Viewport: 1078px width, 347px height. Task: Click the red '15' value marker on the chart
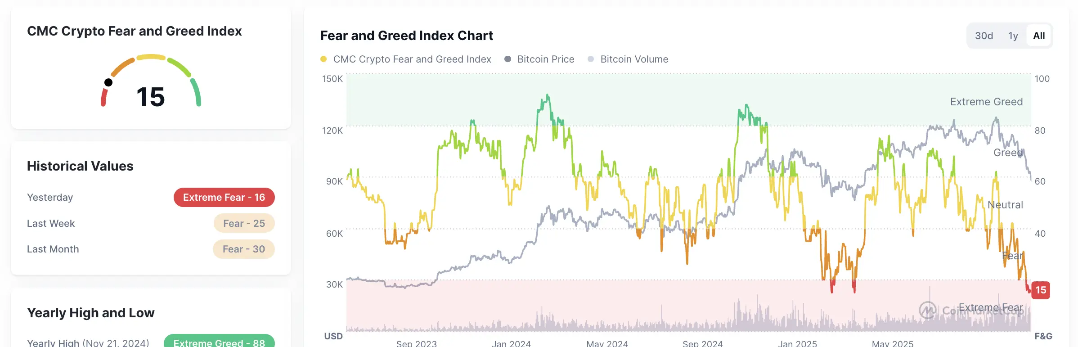(x=1042, y=290)
